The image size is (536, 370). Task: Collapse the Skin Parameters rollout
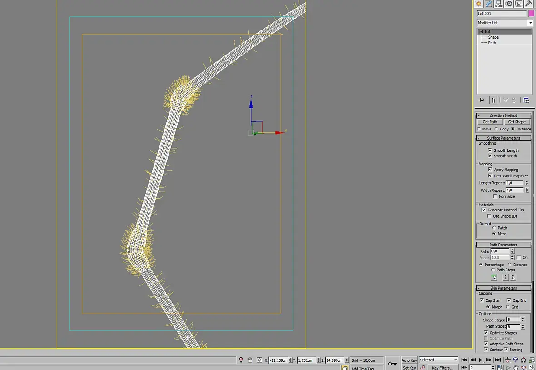pyautogui.click(x=504, y=288)
